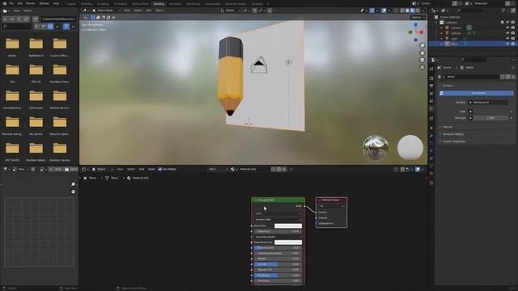
Task: Hide Camera with its eye icon
Action: pos(507,27)
